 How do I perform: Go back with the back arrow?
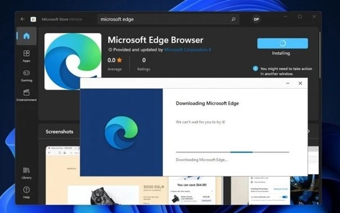click(x=22, y=19)
